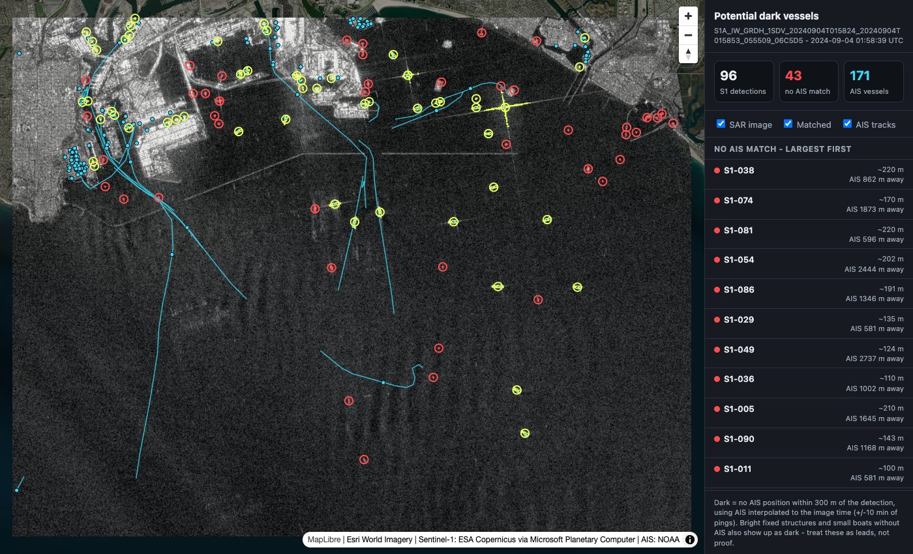Select vessel S1-005 in the list
The image size is (913, 554).
809,413
